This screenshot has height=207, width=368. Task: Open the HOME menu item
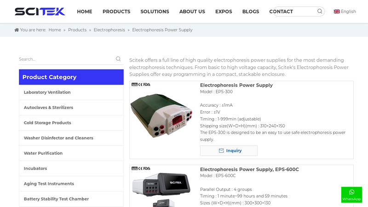coord(85,11)
